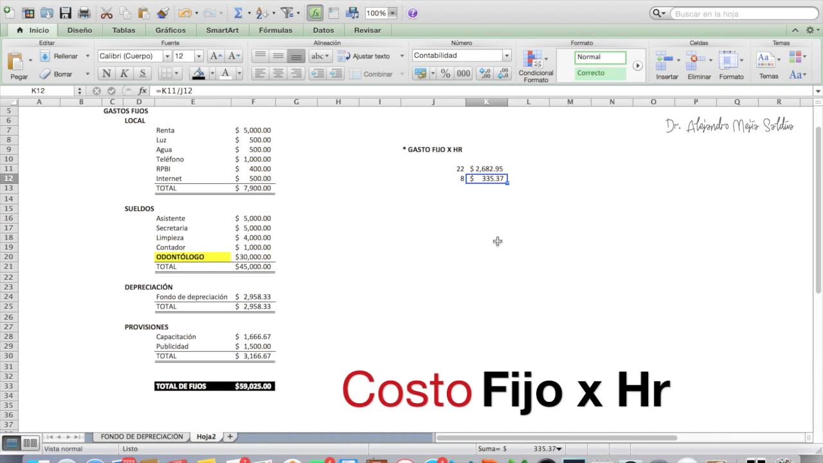Image resolution: width=823 pixels, height=463 pixels.
Task: Undo the last action
Action: click(185, 13)
